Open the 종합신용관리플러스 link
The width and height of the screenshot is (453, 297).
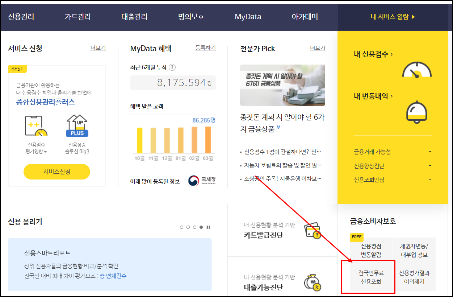(x=46, y=102)
